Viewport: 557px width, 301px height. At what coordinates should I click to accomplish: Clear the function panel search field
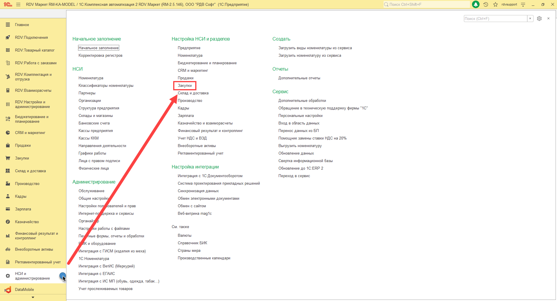530,19
